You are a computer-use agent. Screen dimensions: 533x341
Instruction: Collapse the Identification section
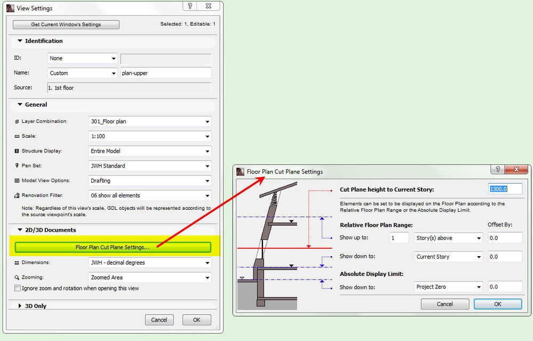[x=20, y=41]
